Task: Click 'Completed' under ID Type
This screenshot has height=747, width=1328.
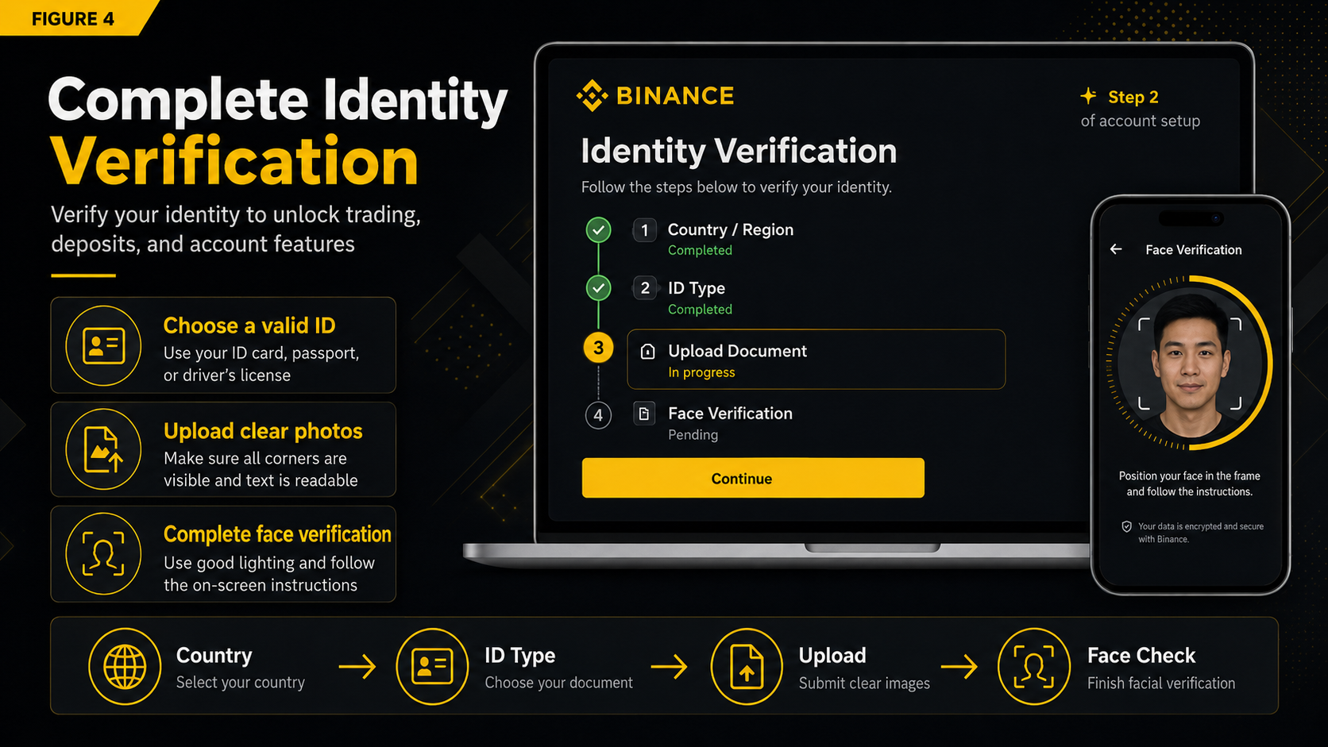Action: [x=700, y=310]
